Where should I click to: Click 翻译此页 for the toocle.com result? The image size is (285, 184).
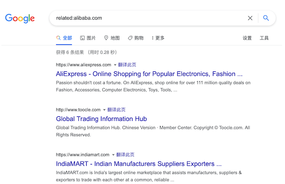(117, 110)
